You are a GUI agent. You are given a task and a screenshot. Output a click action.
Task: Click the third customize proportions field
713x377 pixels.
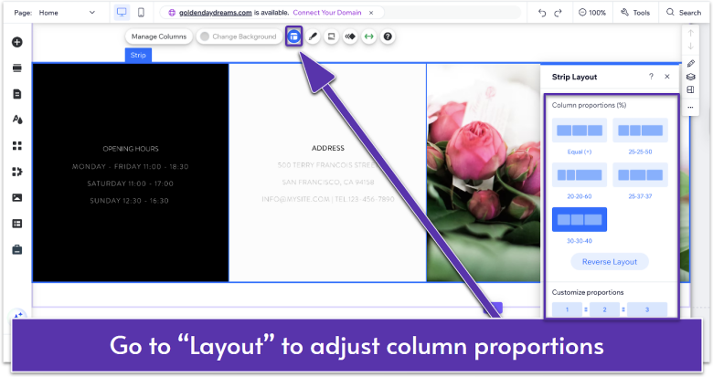[x=647, y=309]
